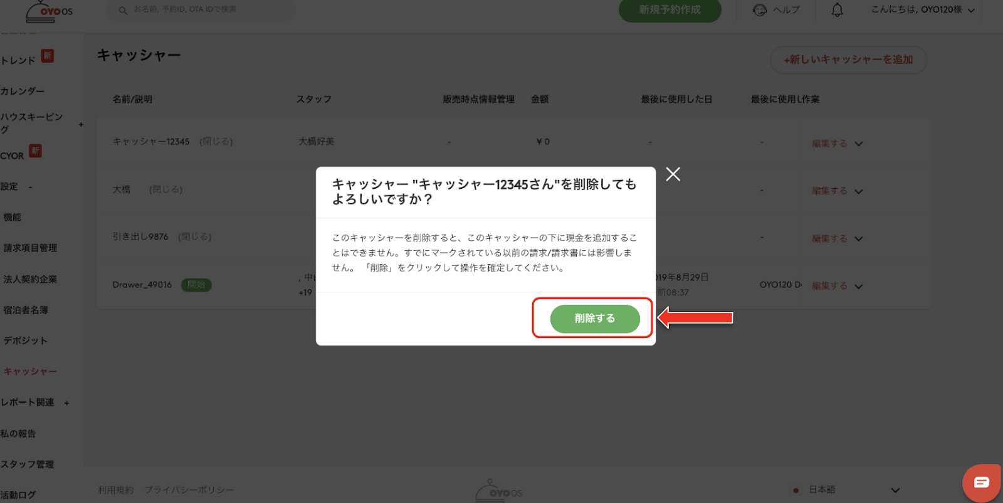
Task: Add new cashier via +新しいキャッシャーを追加
Action: tap(848, 60)
